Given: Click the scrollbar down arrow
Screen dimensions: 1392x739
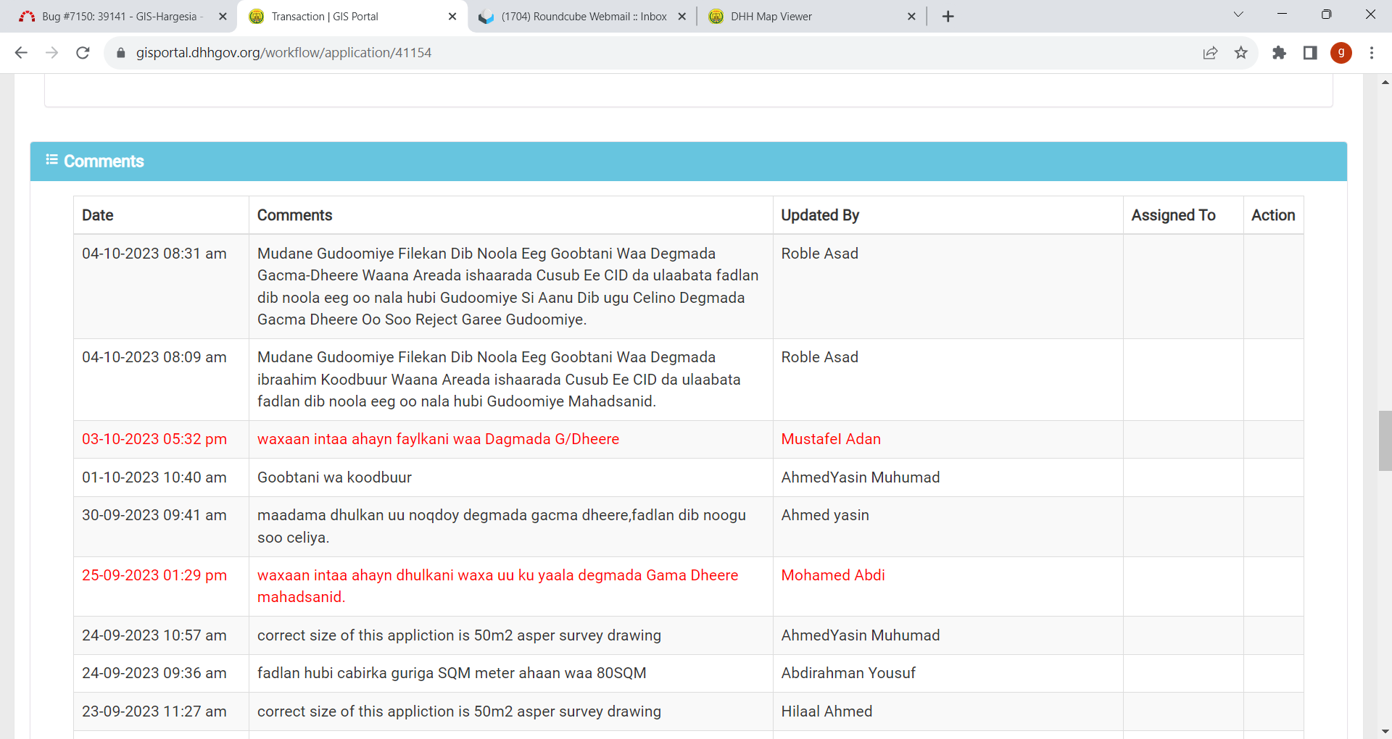Looking at the screenshot, I should coord(1385,732).
